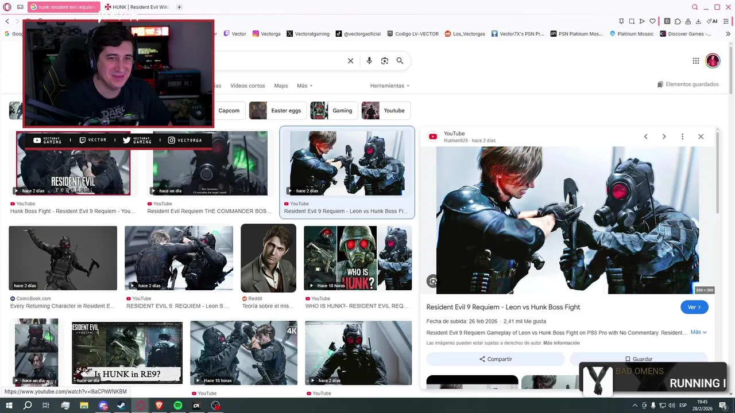Switch to the Vídeos cortos results tab
This screenshot has width=735, height=413.
coord(247,86)
